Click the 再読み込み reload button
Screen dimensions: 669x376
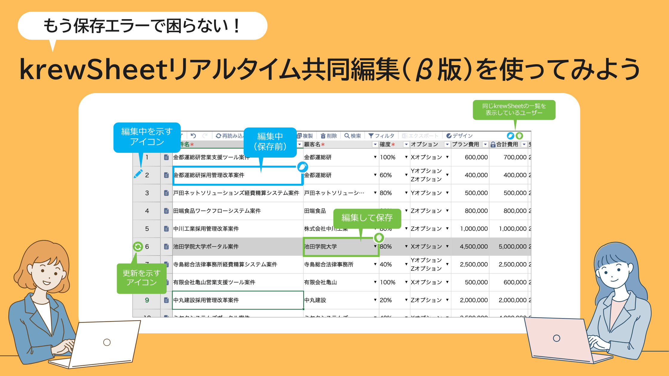tap(229, 136)
